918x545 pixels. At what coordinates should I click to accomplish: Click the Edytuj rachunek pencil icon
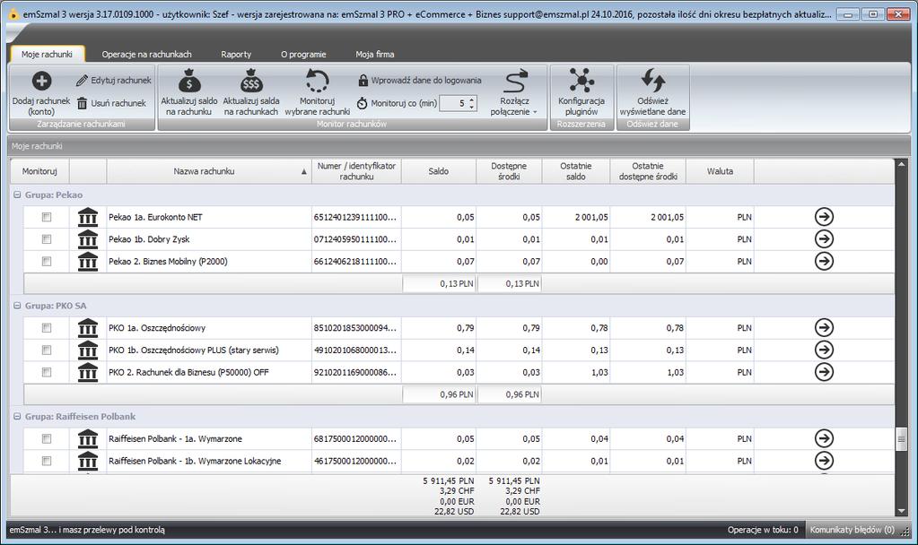click(x=82, y=80)
